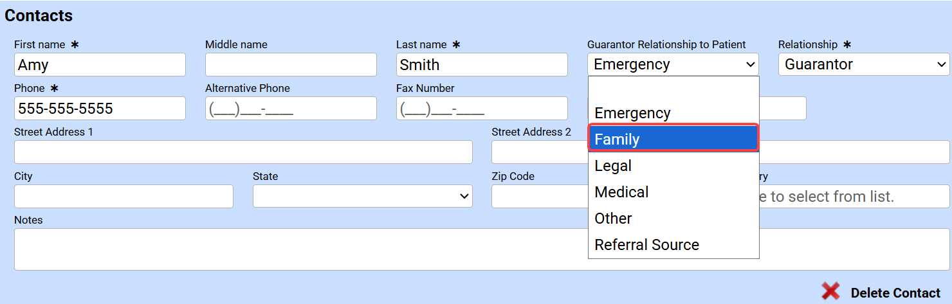Open the Relationship dropdown showing Guarantor
Screen dimensions: 952x304
[x=863, y=64]
